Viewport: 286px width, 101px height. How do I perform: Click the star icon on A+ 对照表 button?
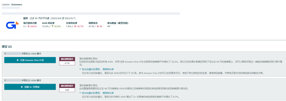pyautogui.click(x=22, y=87)
